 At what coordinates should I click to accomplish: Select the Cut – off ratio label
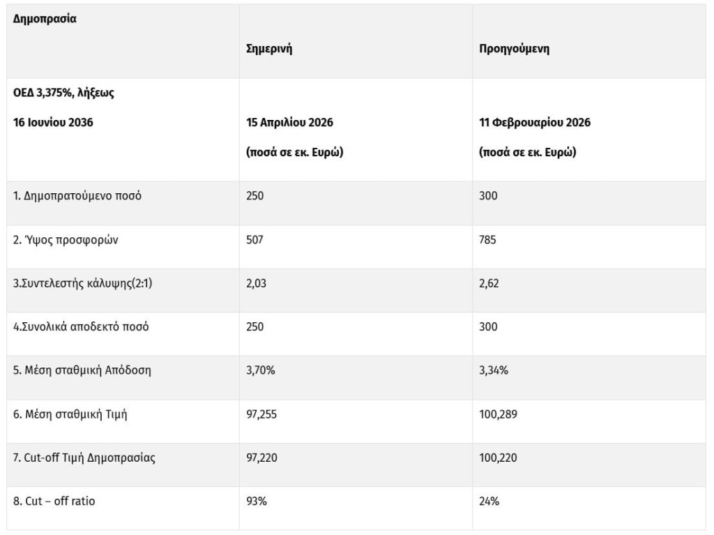[x=54, y=501]
